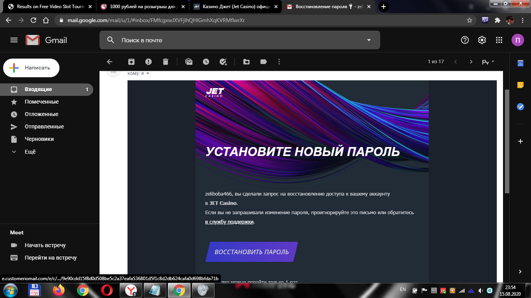The height and width of the screenshot is (298, 531).
Task: Open the search options dropdown arrow
Action: pyautogui.click(x=369, y=40)
